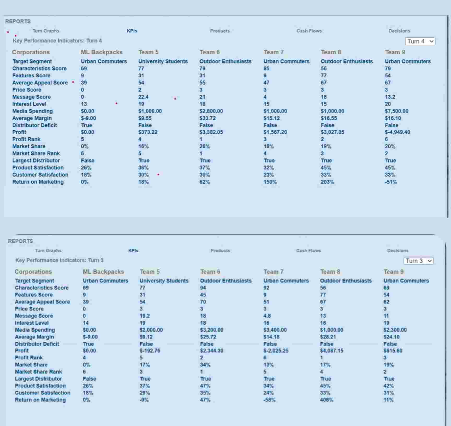
Task: Click Team 5 average margin $9.55
Action: point(145,118)
